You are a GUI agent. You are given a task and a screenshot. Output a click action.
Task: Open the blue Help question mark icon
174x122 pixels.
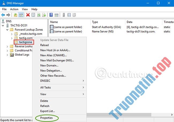(51, 15)
